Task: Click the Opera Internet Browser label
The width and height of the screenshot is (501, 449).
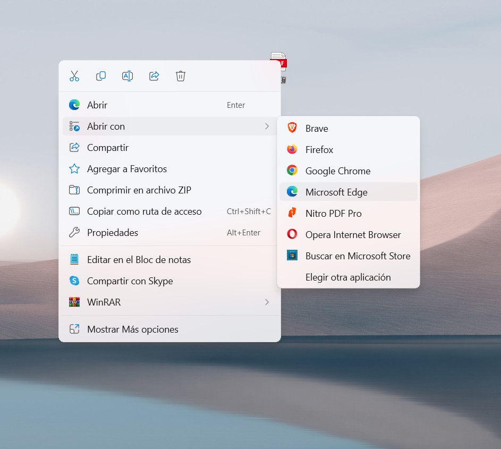Action: click(x=353, y=234)
